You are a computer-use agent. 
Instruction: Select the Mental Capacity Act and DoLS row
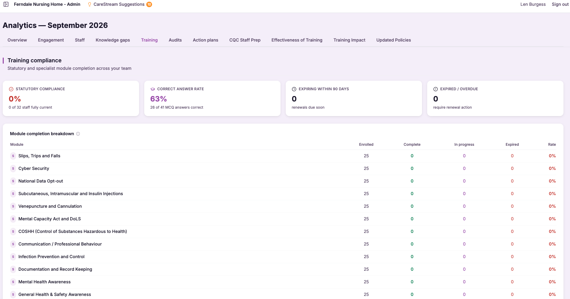pos(283,219)
